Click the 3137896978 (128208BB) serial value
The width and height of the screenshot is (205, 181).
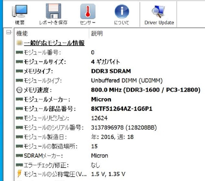coord(124,127)
